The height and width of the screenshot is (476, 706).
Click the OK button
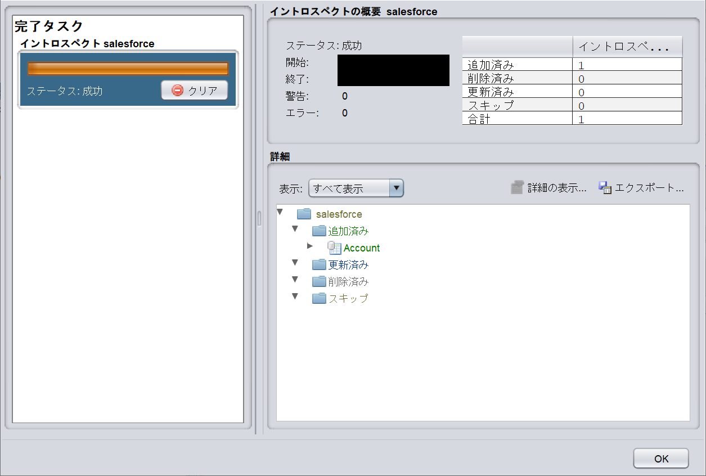pyautogui.click(x=661, y=459)
